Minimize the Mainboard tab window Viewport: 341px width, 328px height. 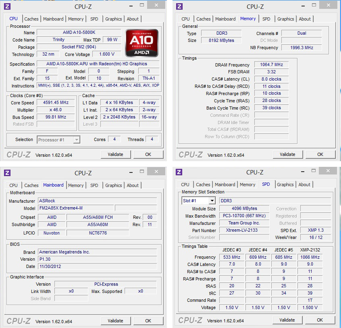click(131, 172)
